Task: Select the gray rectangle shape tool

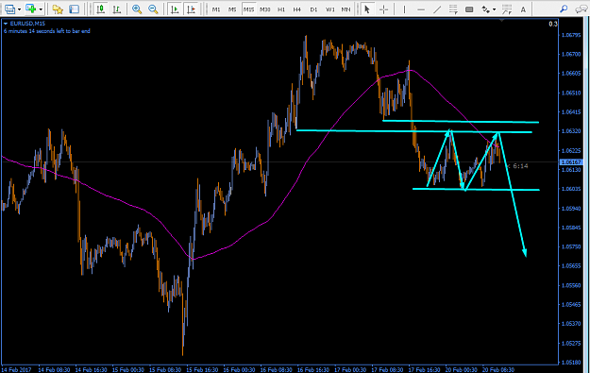Action: (x=469, y=9)
